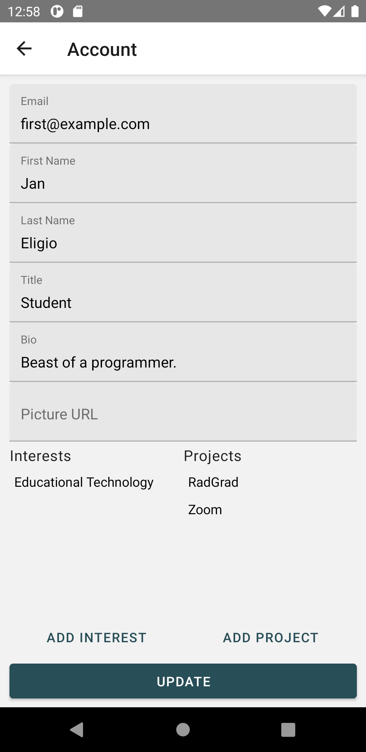Click the UPDATE button
Screen dimensions: 366x752
(183, 681)
